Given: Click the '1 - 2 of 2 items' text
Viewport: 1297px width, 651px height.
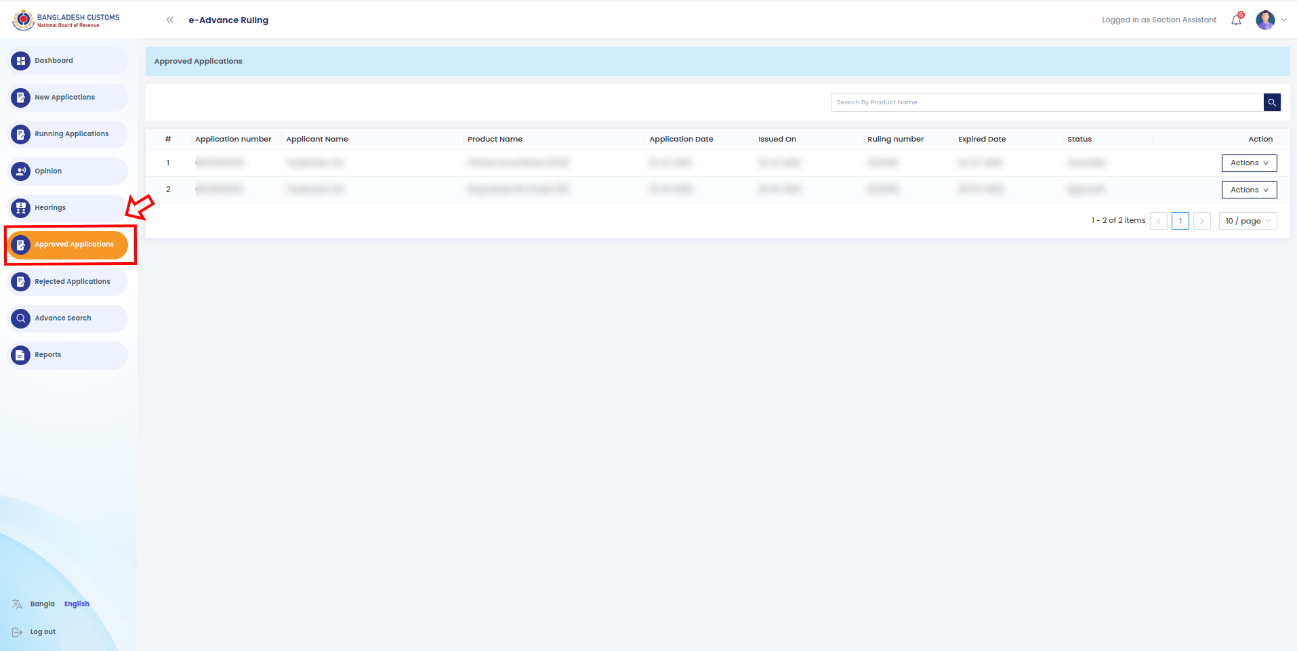Looking at the screenshot, I should tap(1118, 220).
